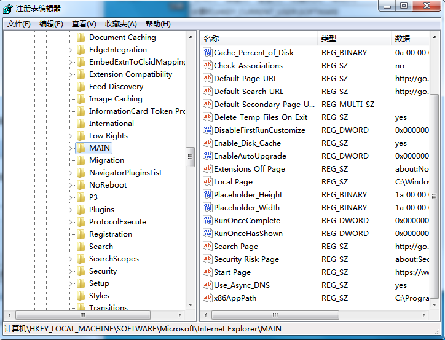Open the 帮助(H) menu
The height and width of the screenshot is (340, 445).
point(158,24)
